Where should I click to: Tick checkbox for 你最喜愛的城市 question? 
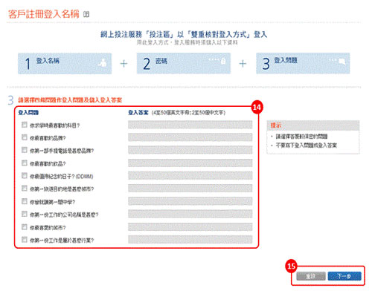[25, 227]
